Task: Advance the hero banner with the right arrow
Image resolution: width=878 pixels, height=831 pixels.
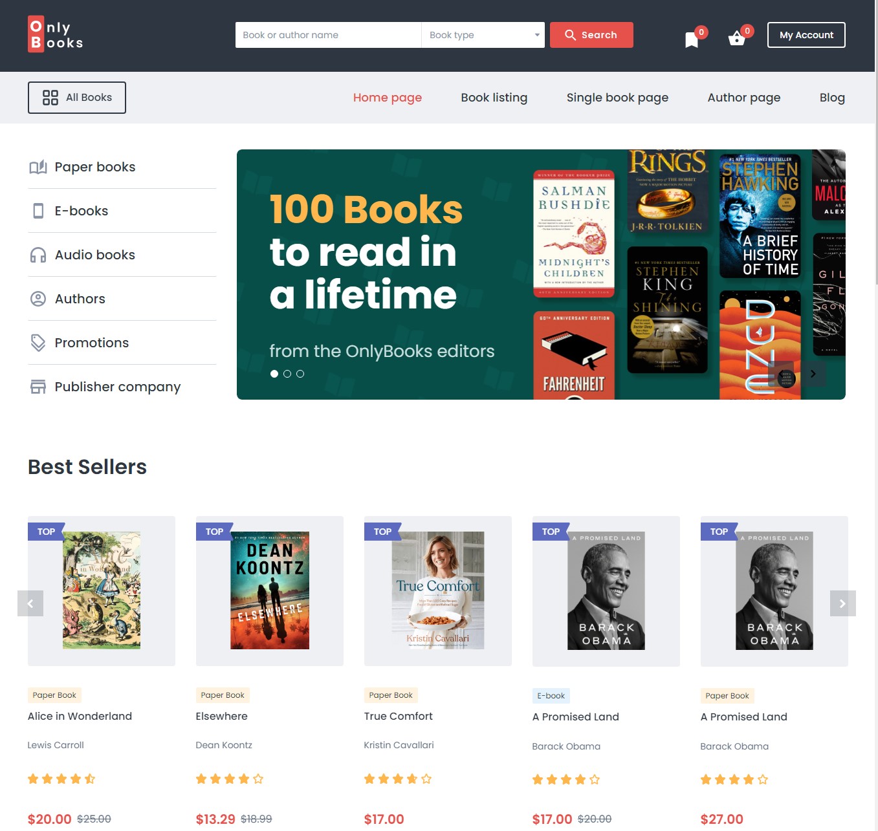Action: (813, 374)
